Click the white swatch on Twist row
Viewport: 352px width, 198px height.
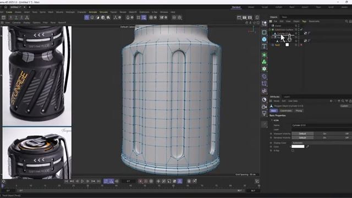click(x=287, y=45)
